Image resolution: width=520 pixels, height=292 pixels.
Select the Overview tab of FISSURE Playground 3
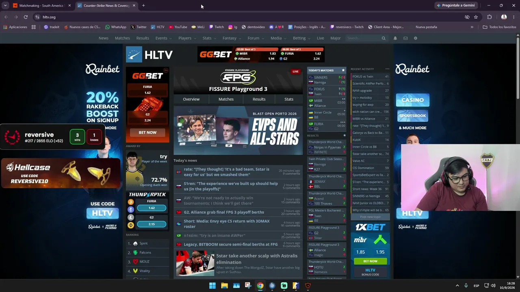click(x=191, y=99)
